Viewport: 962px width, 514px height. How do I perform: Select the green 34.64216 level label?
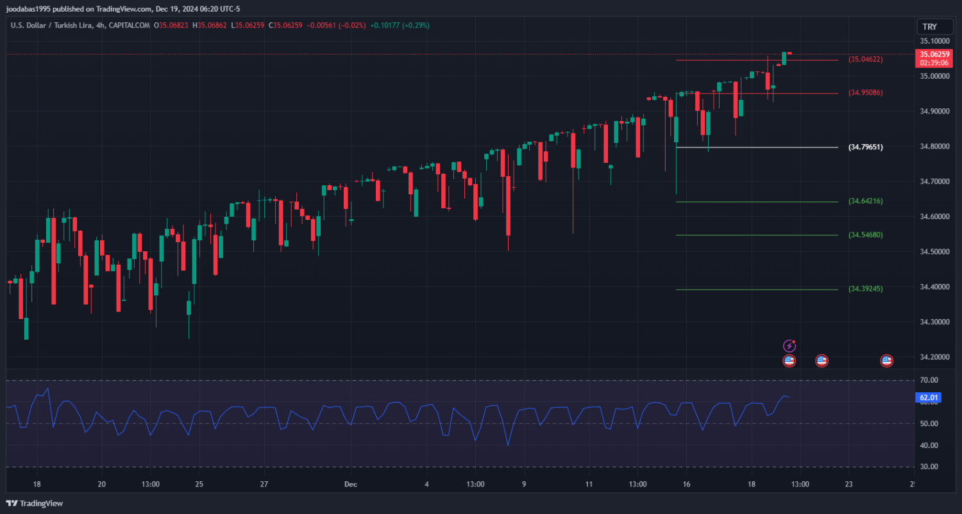[x=866, y=201]
